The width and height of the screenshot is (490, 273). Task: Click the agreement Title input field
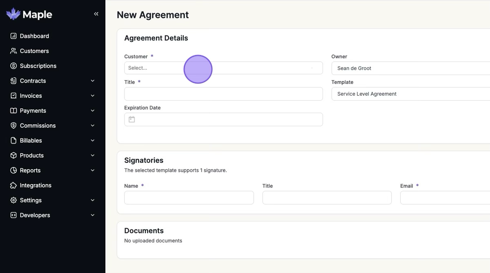click(223, 94)
